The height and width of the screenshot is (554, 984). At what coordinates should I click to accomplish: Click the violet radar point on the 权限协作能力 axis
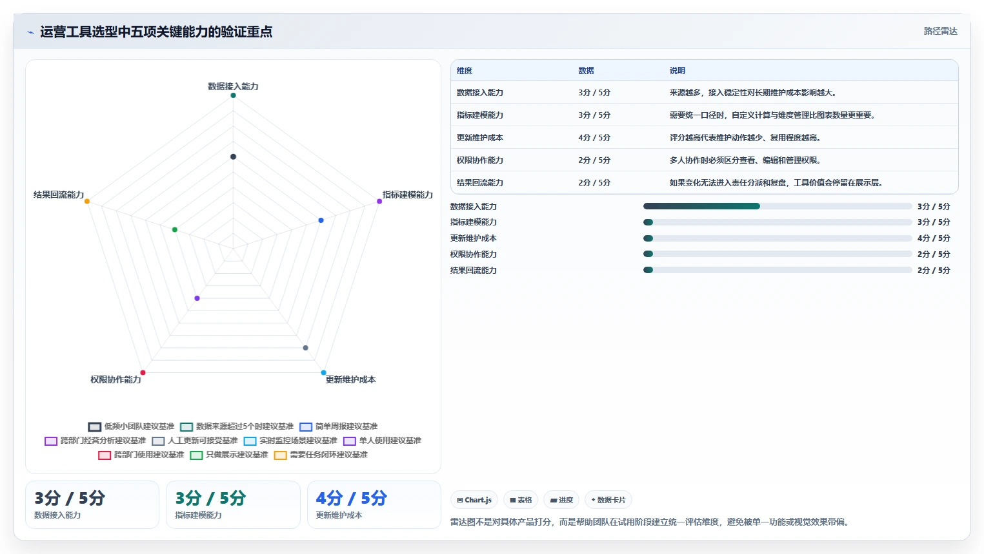[x=197, y=298]
